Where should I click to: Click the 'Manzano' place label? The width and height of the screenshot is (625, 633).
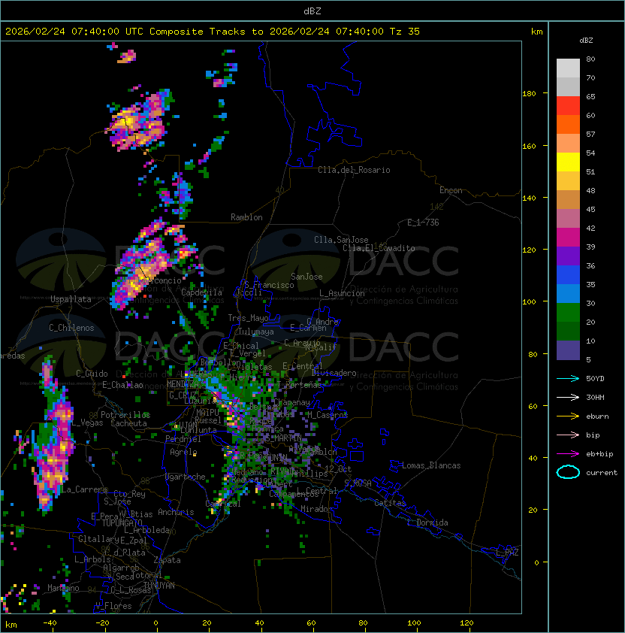point(63,588)
